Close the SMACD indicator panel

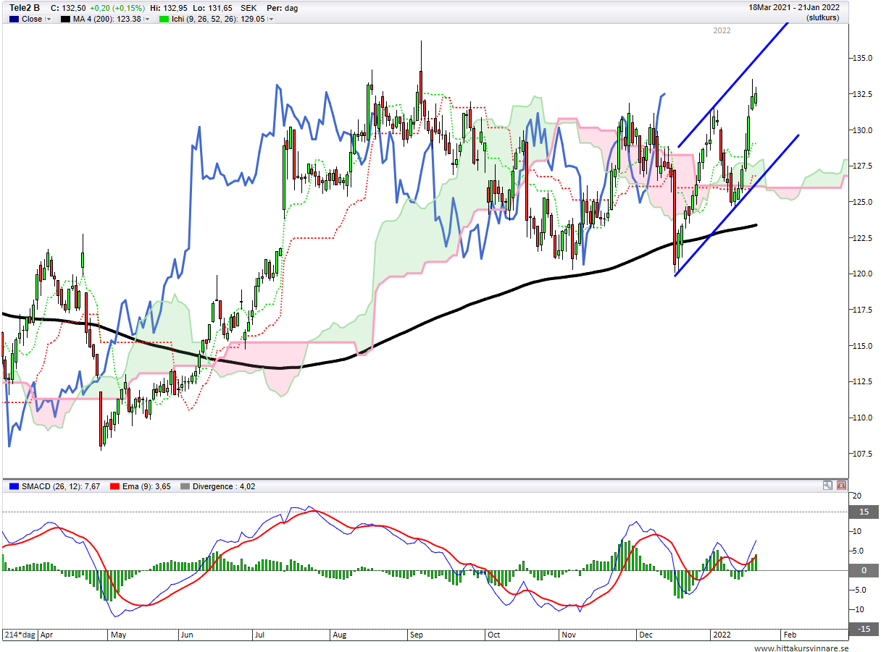pyautogui.click(x=840, y=486)
